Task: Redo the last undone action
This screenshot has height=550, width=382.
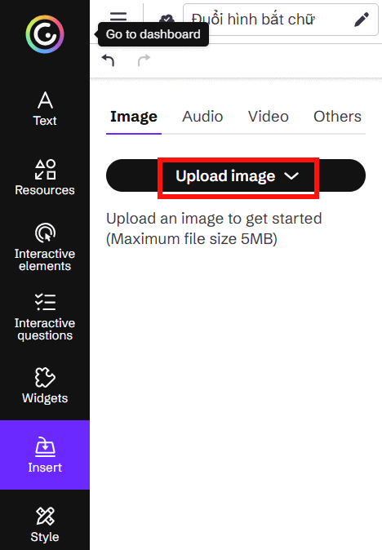Action: (144, 60)
